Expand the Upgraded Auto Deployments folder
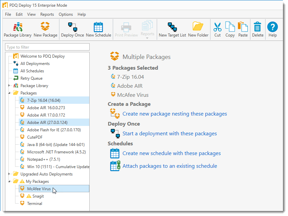Screen dimensions: 288x216 pos(9,174)
